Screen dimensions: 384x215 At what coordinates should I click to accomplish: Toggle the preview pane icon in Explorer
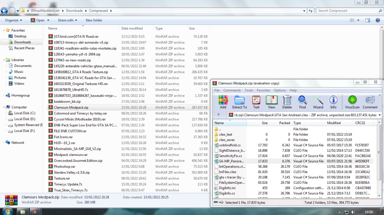point(367,20)
